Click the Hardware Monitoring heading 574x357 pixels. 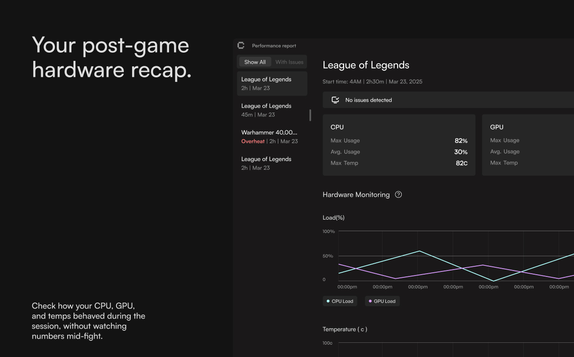point(356,195)
